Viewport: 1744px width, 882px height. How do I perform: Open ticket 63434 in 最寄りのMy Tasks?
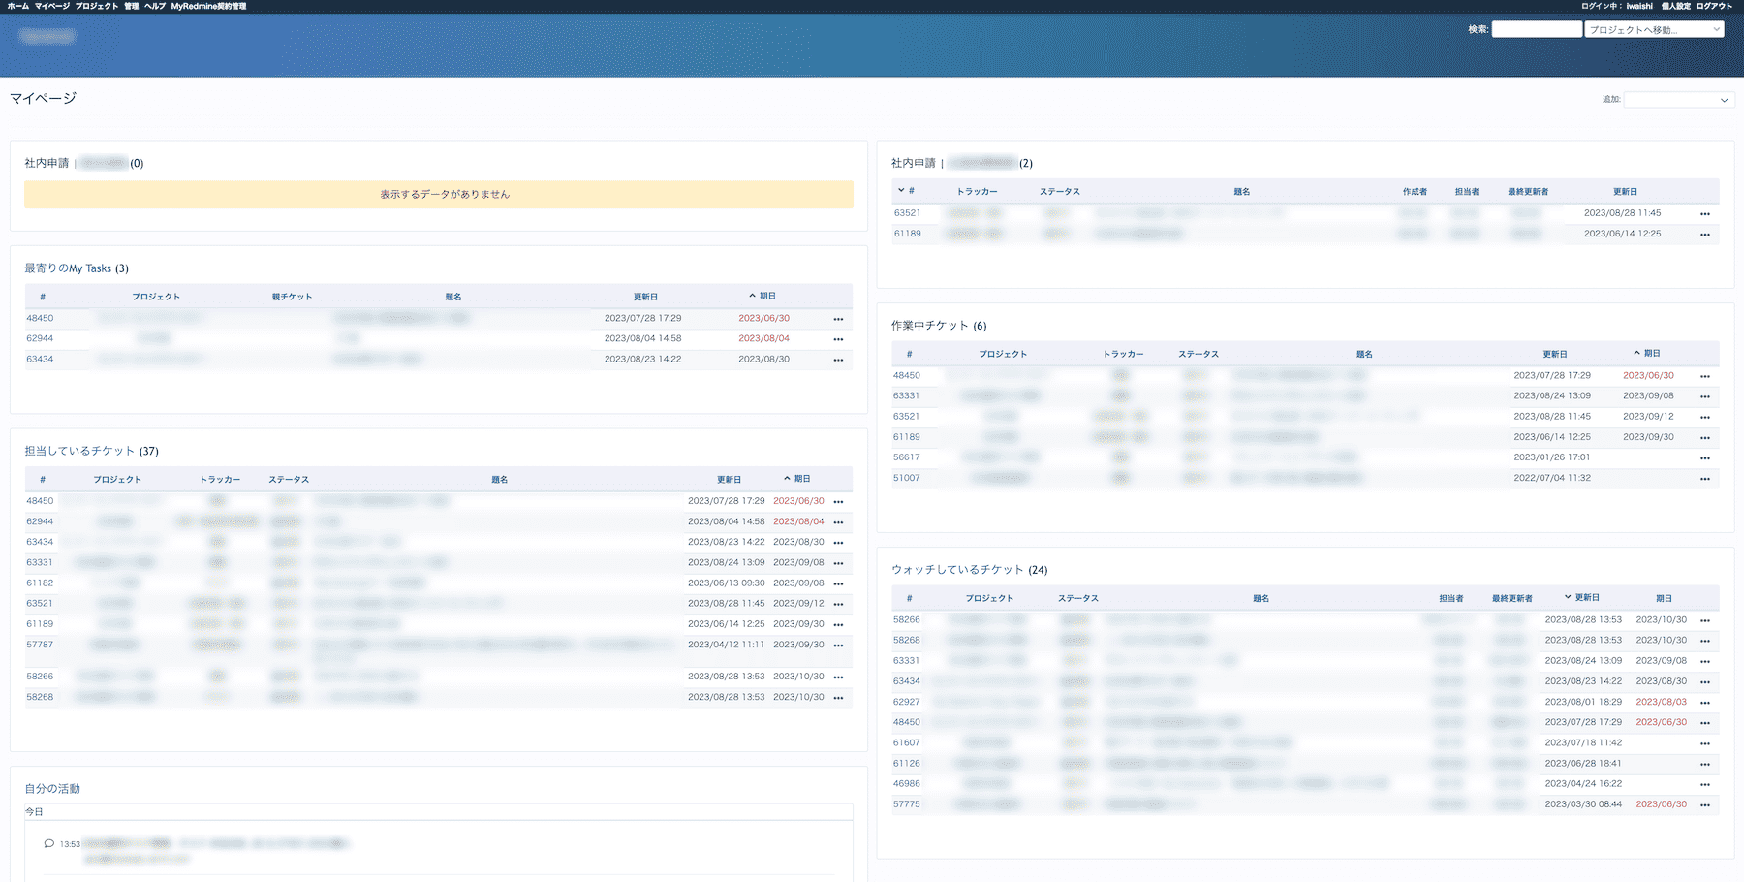click(x=40, y=360)
